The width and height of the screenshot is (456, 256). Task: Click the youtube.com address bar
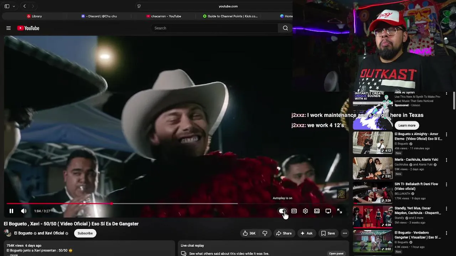point(228,6)
